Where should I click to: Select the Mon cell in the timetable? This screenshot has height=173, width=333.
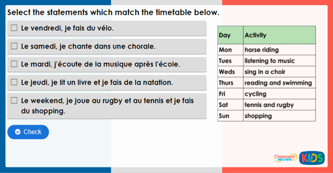point(230,50)
